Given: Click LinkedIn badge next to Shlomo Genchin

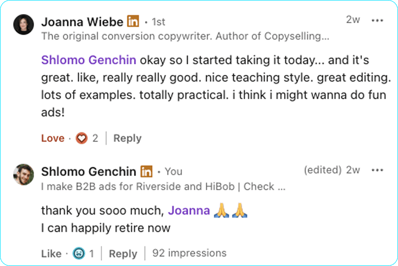Looking at the screenshot, I should (x=146, y=171).
